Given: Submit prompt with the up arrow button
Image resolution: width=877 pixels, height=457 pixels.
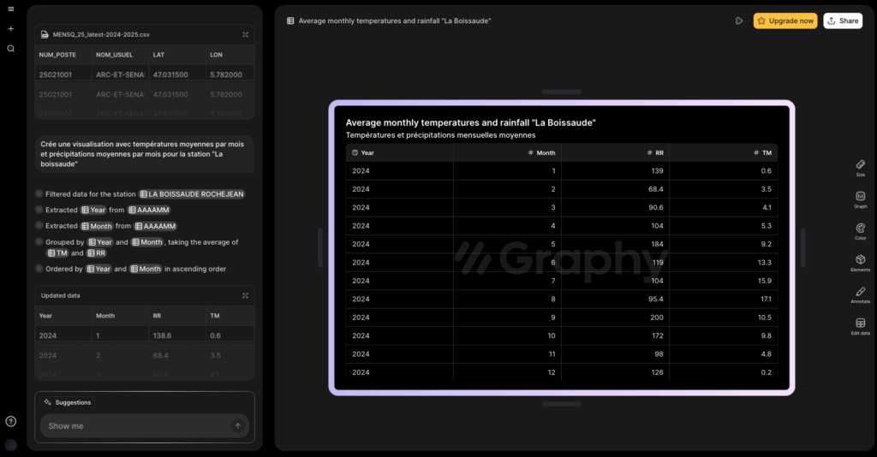Looking at the screenshot, I should click(x=238, y=425).
